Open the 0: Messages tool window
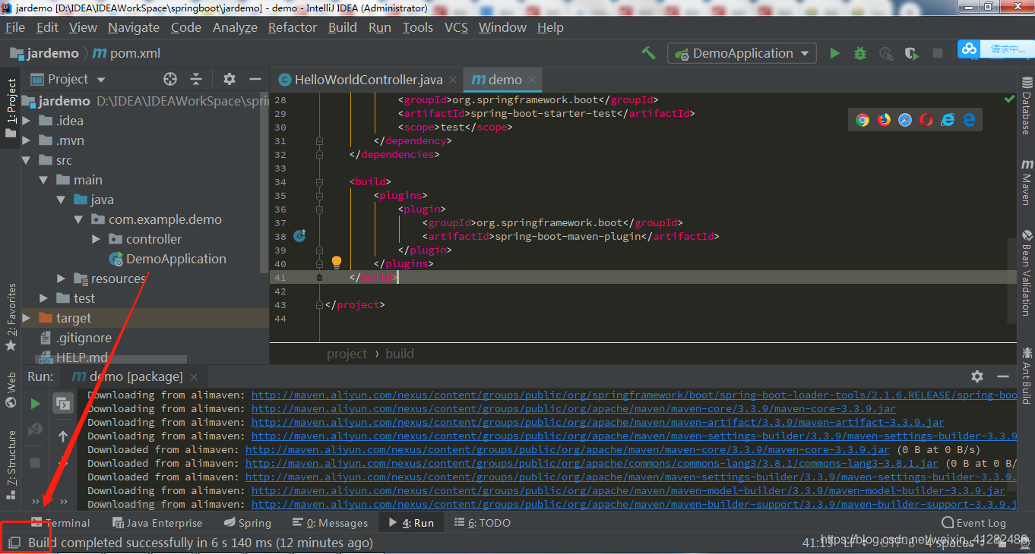 pos(330,523)
